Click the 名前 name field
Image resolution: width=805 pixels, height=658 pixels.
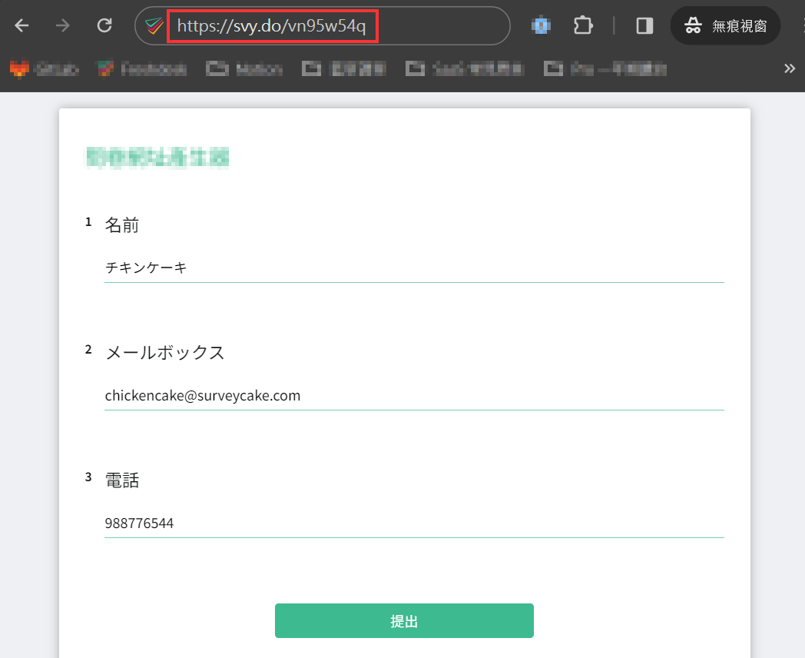click(x=414, y=268)
